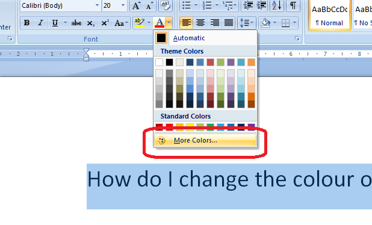This screenshot has height=225, width=372.
Task: Toggle Underline formatting
Action: pos(55,23)
